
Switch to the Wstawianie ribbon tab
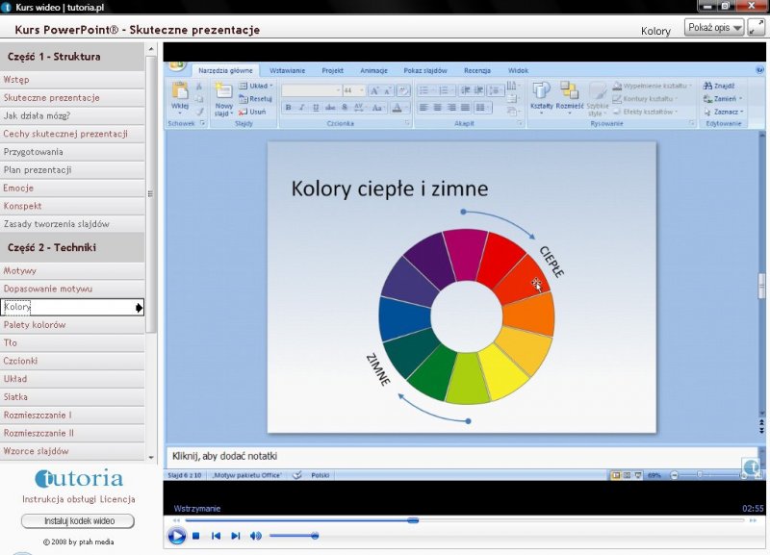[288, 70]
